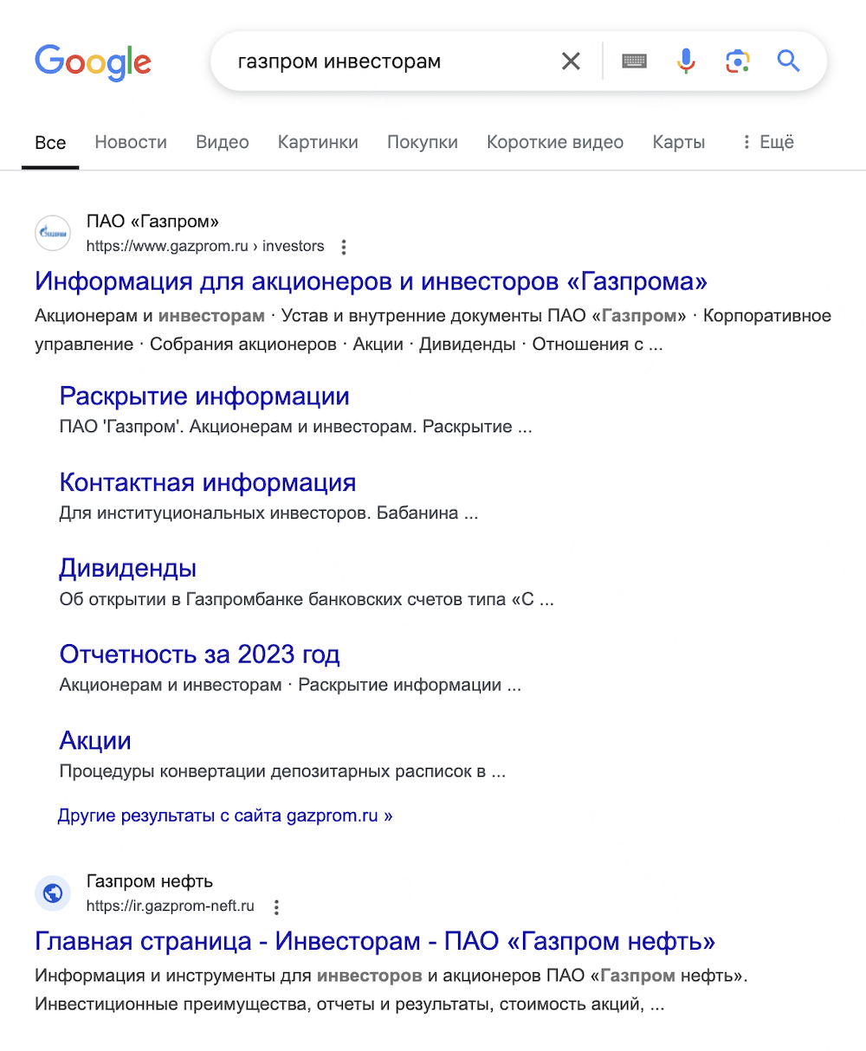This screenshot has height=1051, width=866.
Task: Click the magnifying glass search button
Action: coord(788,61)
